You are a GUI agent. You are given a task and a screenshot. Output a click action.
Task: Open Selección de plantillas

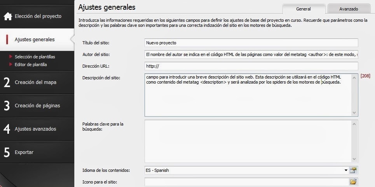point(35,57)
